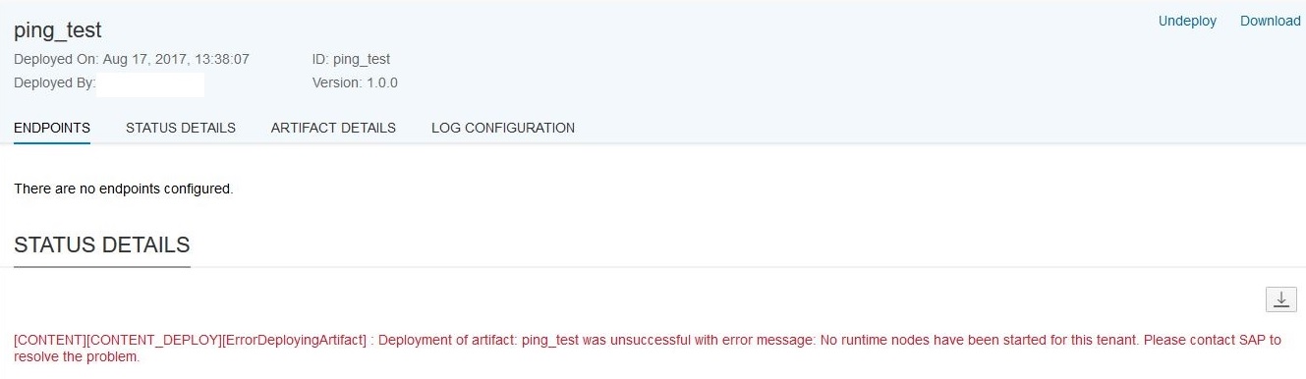Click the Deployed By label
The height and width of the screenshot is (379, 1306).
coord(55,82)
